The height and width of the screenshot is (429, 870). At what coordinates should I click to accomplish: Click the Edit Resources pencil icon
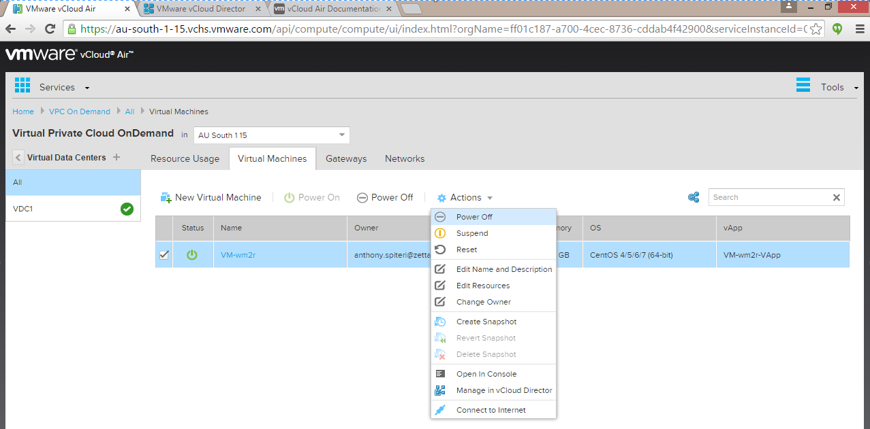(440, 286)
